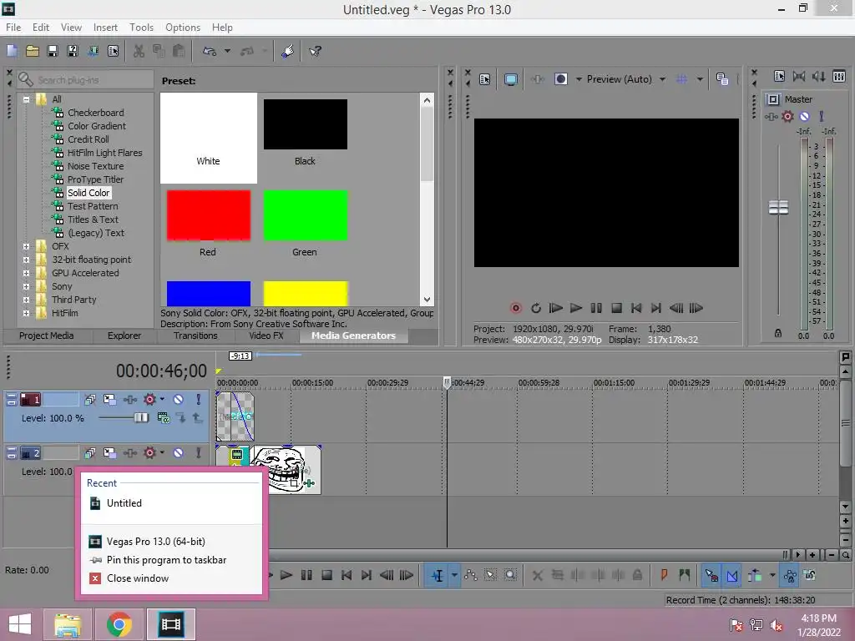This screenshot has width=855, height=641.
Task: Click the Record button under the preview
Action: point(515,308)
